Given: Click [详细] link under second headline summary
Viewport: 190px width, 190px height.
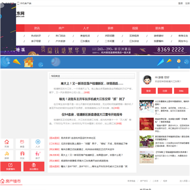Looking at the screenshot, I should (x=117, y=108).
